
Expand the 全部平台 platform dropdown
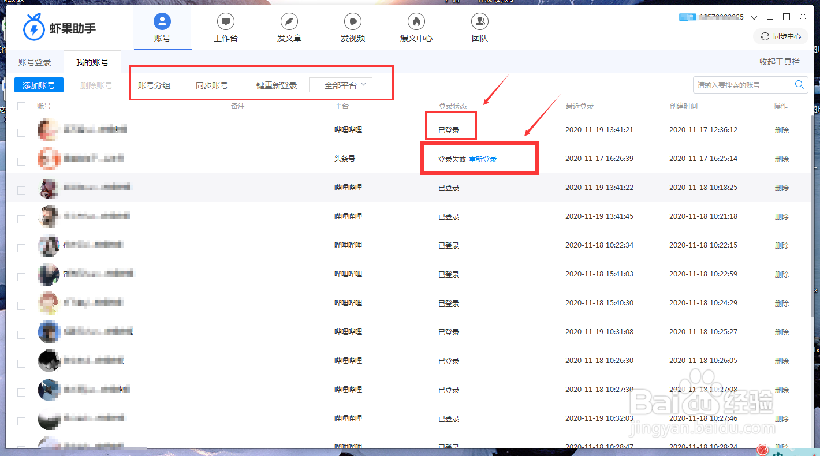pyautogui.click(x=340, y=84)
